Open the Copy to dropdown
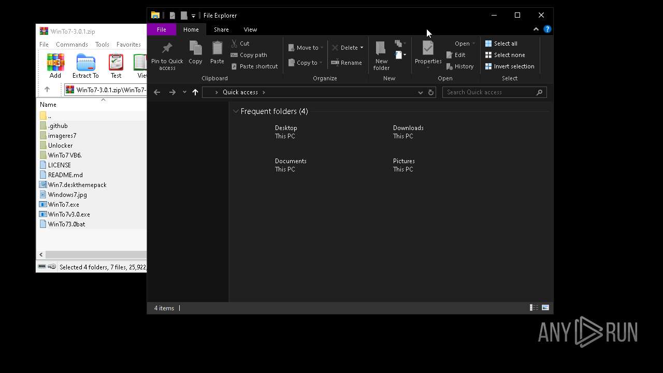Image resolution: width=663 pixels, height=373 pixels. pos(306,63)
